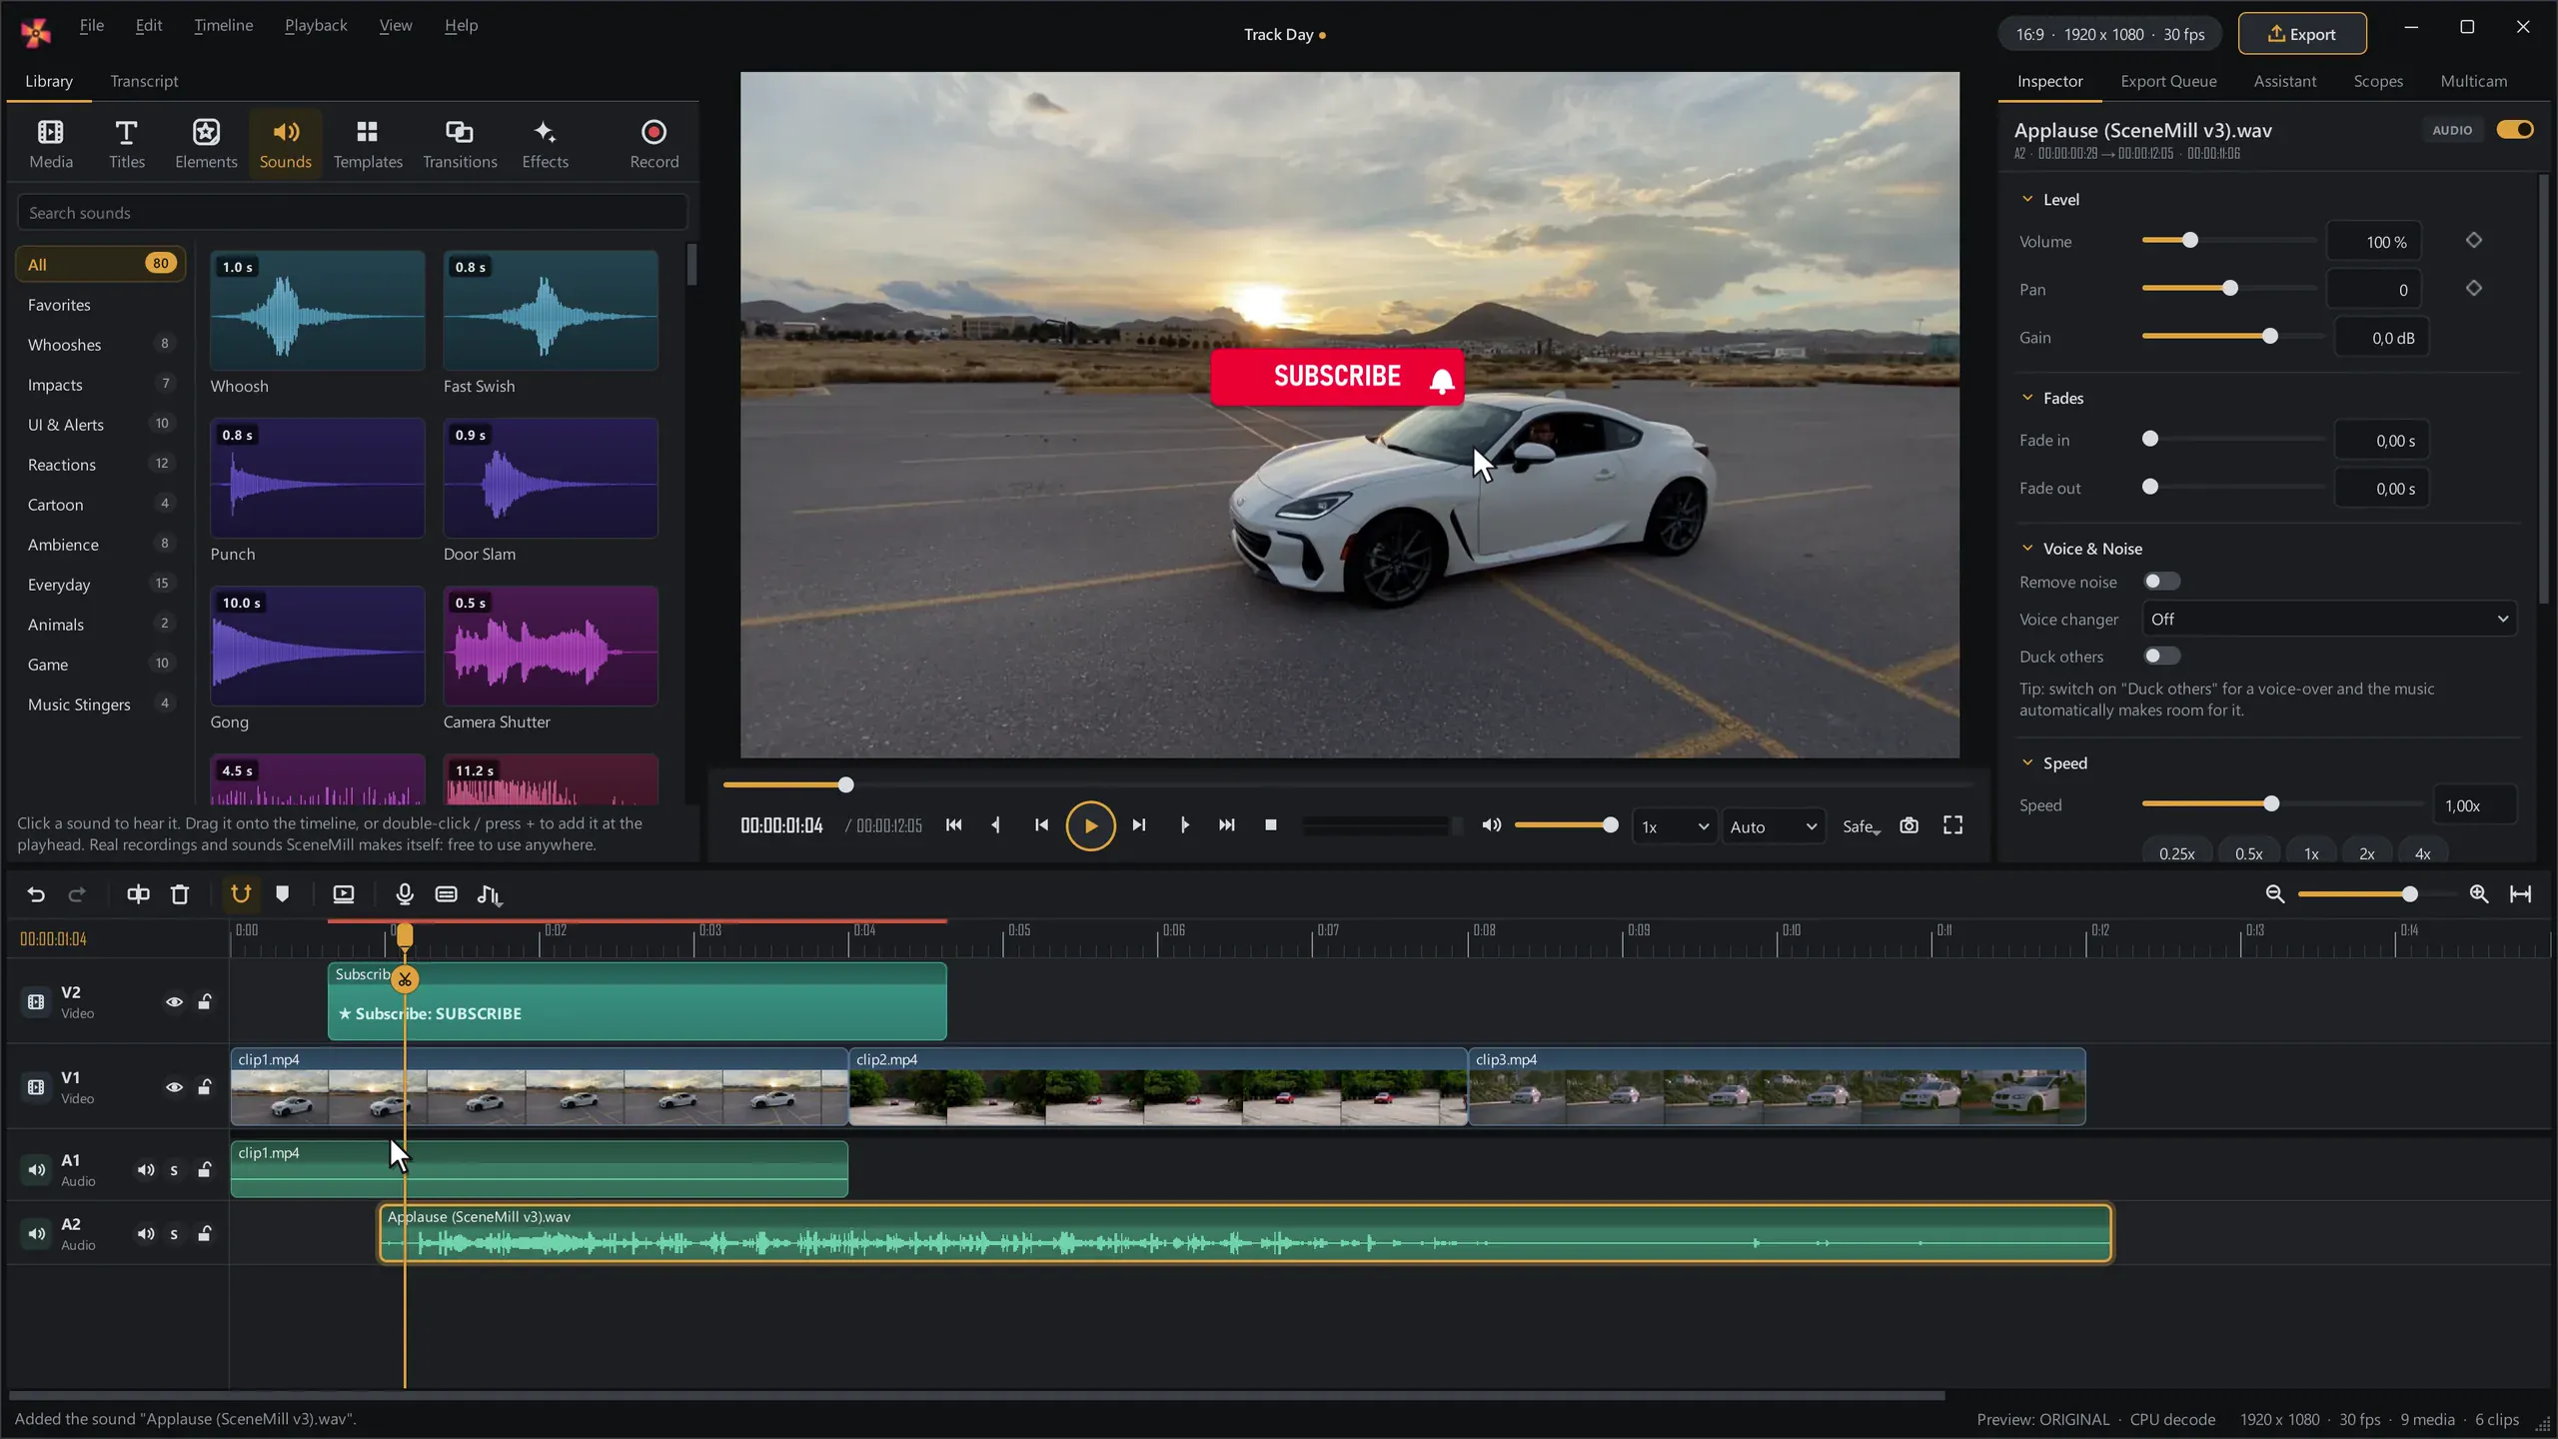Click the split clip tool
Screen dimensions: 2558x1439
tap(138, 894)
